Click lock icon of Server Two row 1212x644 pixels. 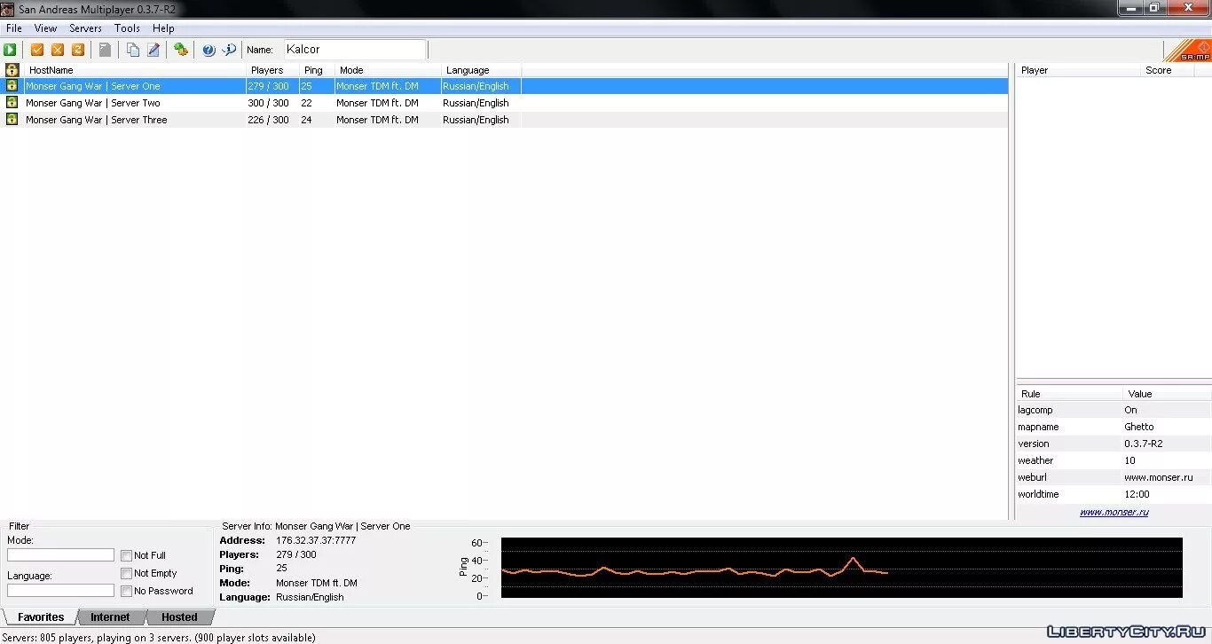pos(12,103)
